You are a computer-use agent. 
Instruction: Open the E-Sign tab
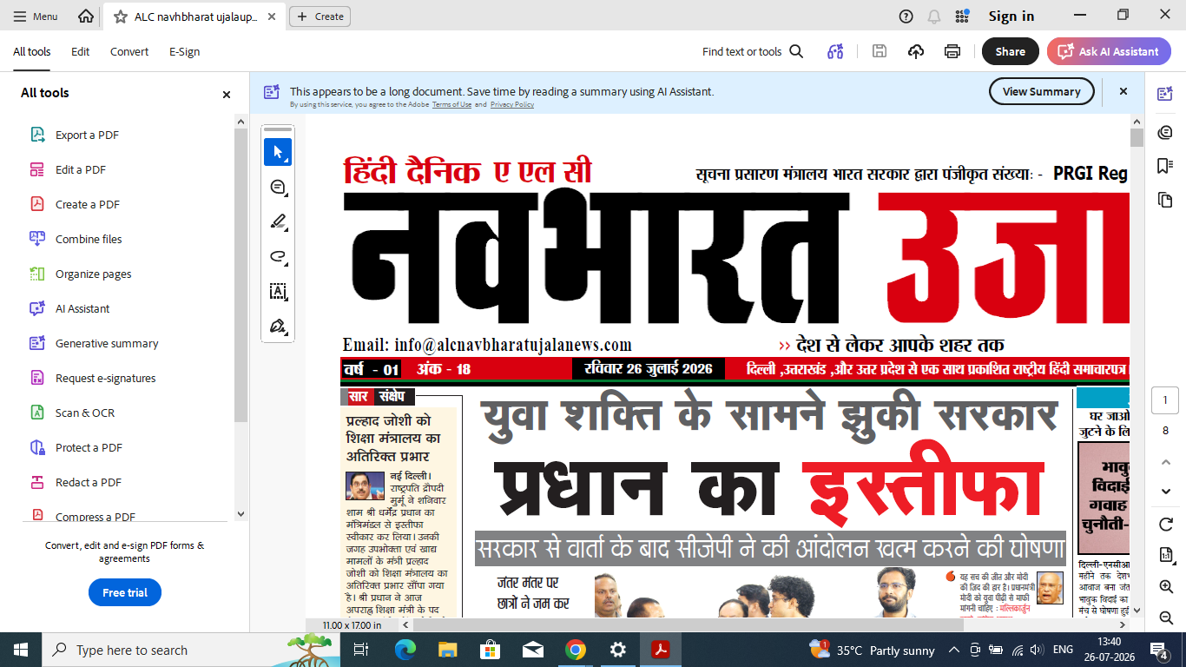tap(184, 51)
